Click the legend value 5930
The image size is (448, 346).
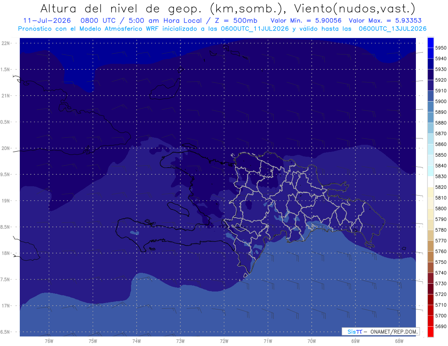click(441, 69)
